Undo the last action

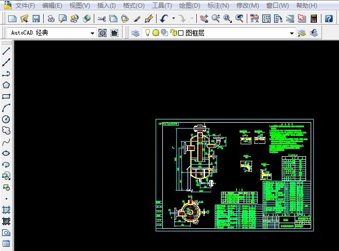pyautogui.click(x=164, y=19)
